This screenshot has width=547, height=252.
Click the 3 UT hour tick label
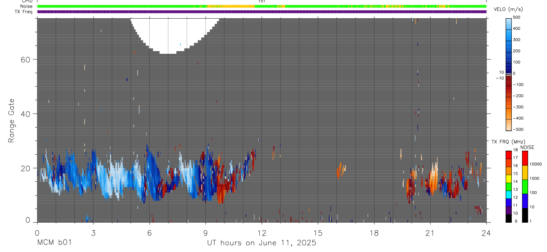[x=93, y=232]
